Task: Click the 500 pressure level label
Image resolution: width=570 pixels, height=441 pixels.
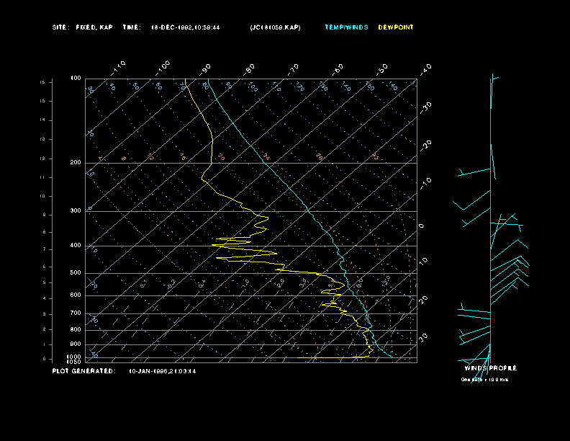Action: pos(76,273)
